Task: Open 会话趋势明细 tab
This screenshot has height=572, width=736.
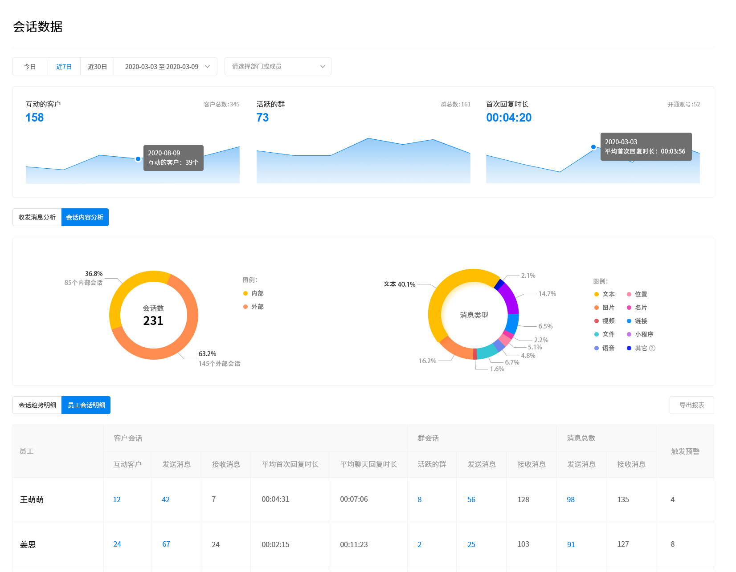Action: tap(37, 405)
